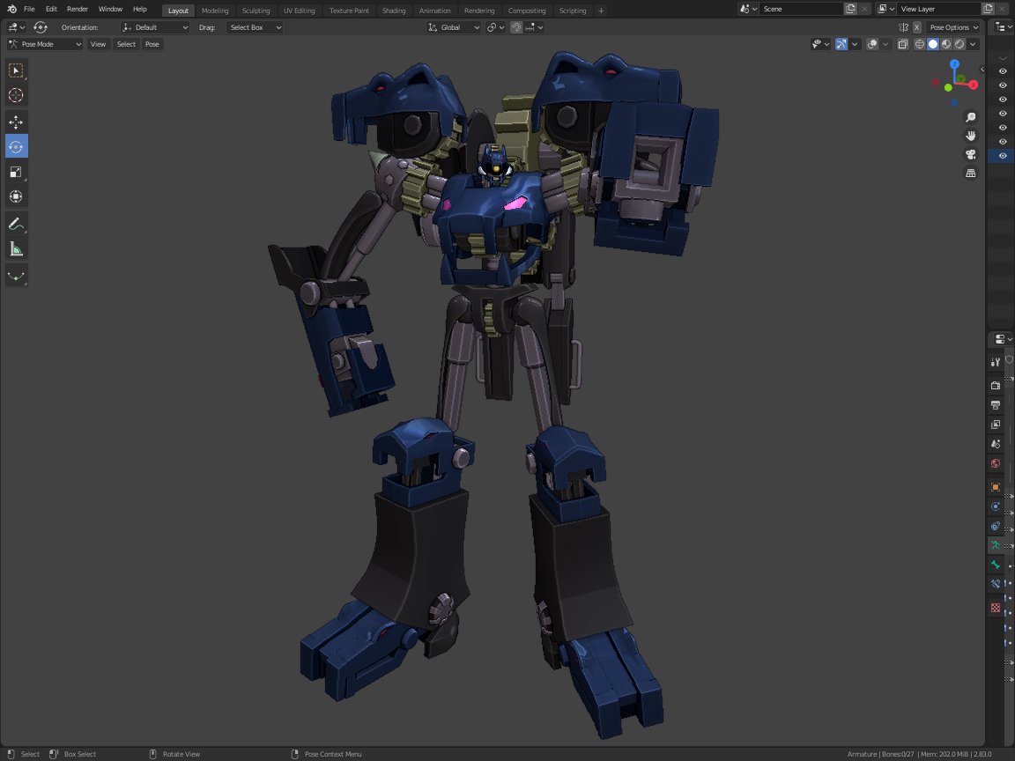Add new view layer with copy icon

(988, 9)
